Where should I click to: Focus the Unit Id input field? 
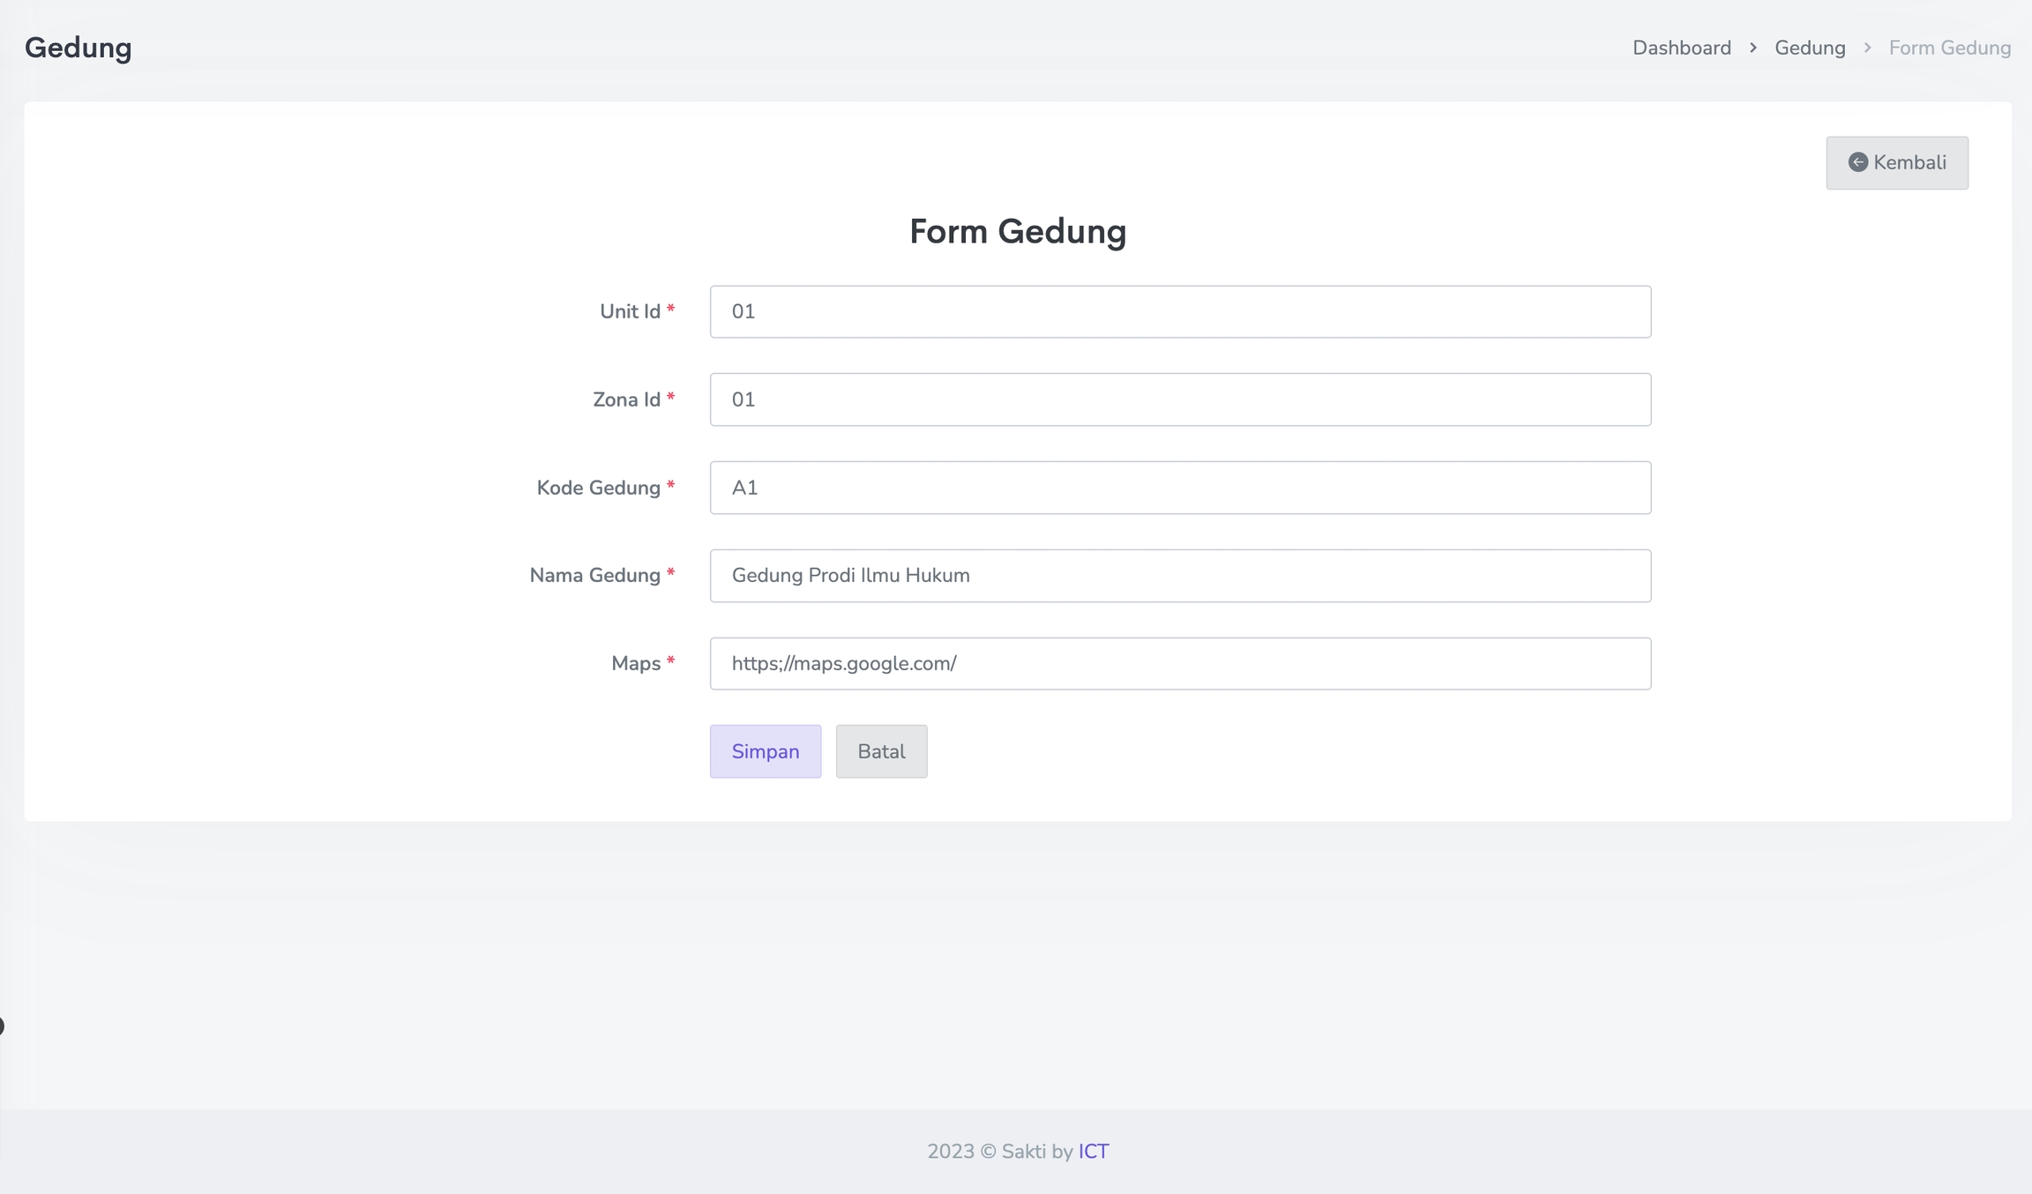[1180, 311]
